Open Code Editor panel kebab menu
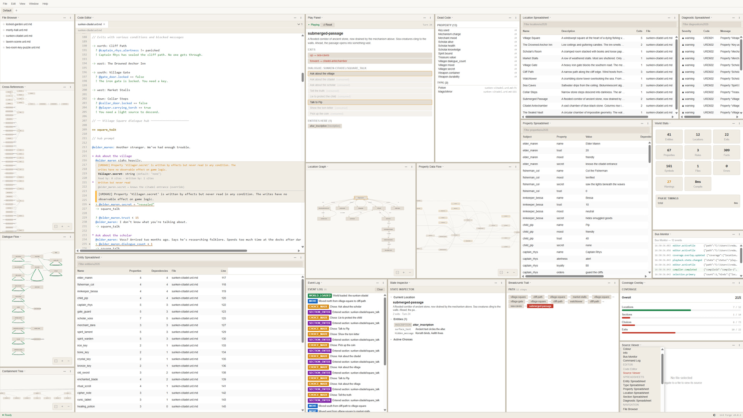 301,18
